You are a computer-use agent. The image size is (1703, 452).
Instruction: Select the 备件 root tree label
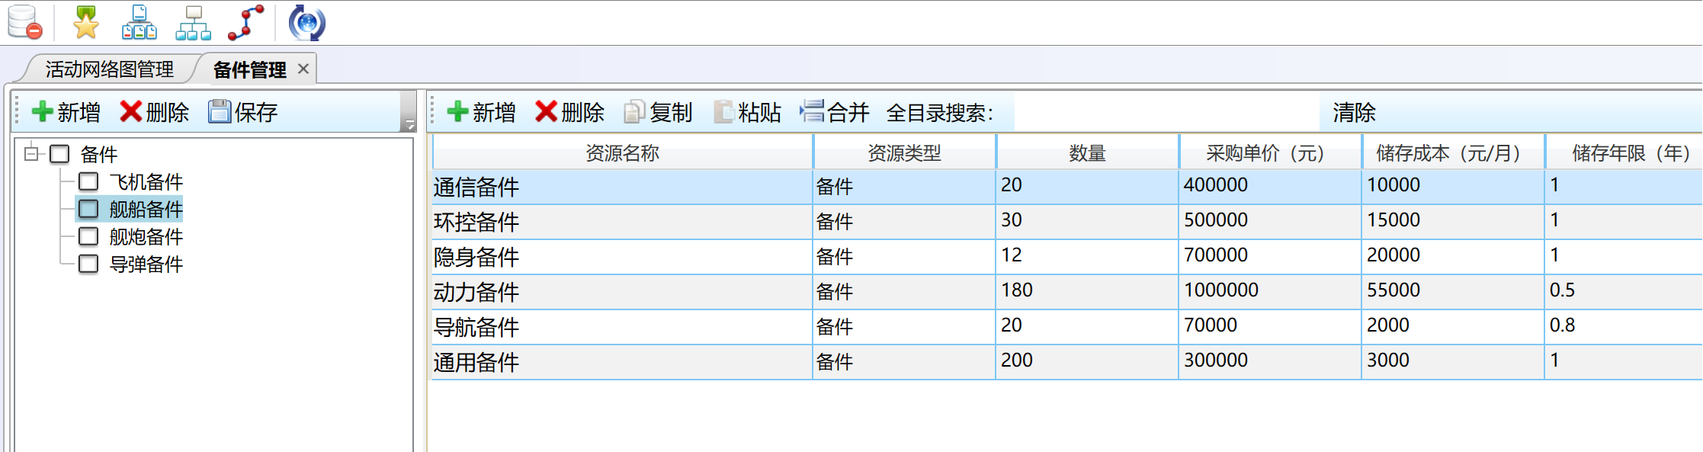tap(99, 154)
